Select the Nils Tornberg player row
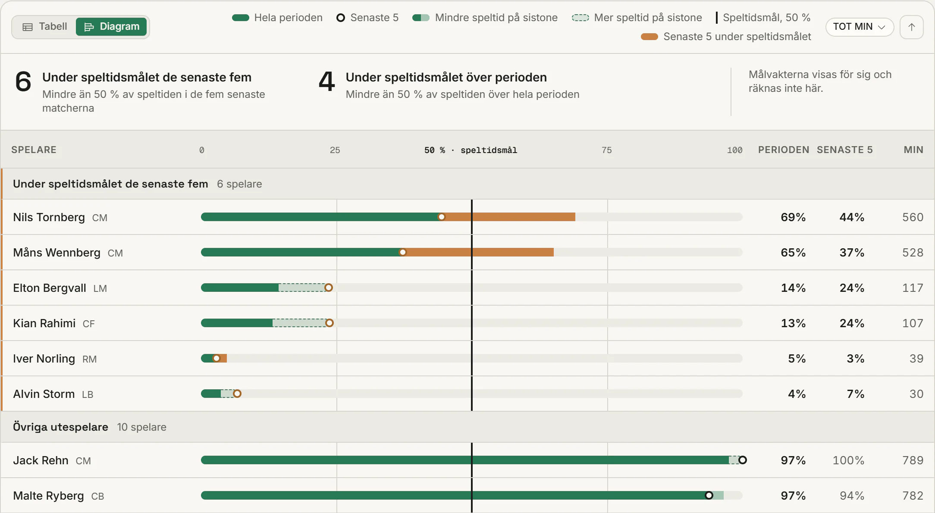 point(467,217)
